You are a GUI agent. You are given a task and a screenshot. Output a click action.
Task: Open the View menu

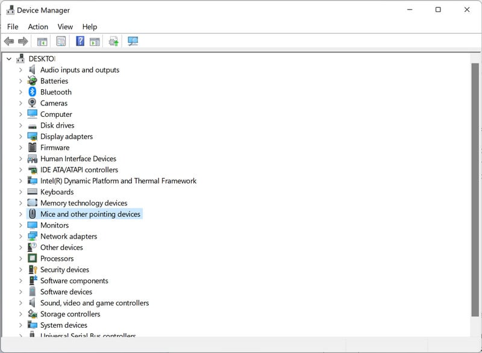click(65, 27)
